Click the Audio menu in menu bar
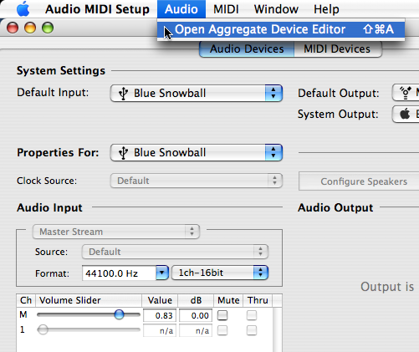The height and width of the screenshot is (352, 419). pyautogui.click(x=181, y=9)
